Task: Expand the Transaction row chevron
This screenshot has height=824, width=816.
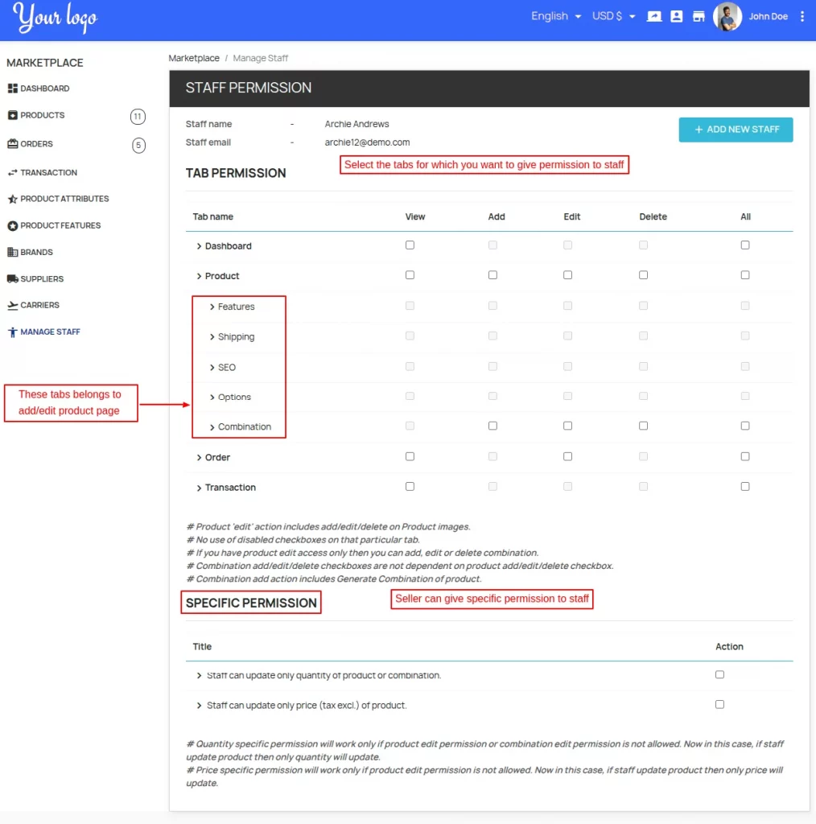Action: coord(199,488)
